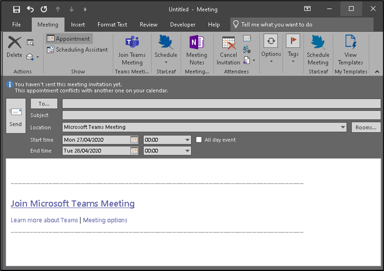
Task: Switch to the Meeting tab
Action: pos(48,24)
